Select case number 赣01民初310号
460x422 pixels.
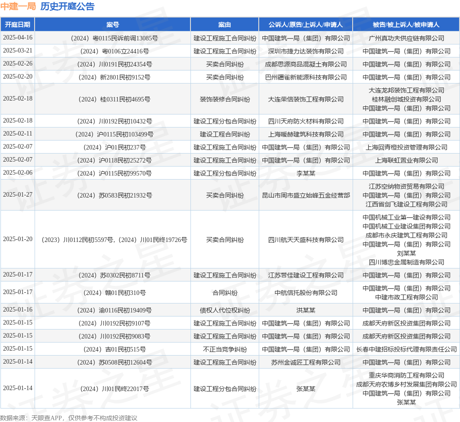pyautogui.click(x=115, y=293)
